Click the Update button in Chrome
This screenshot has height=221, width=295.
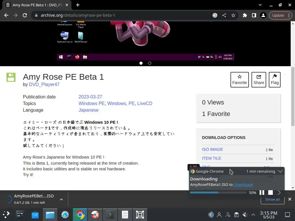278,16
